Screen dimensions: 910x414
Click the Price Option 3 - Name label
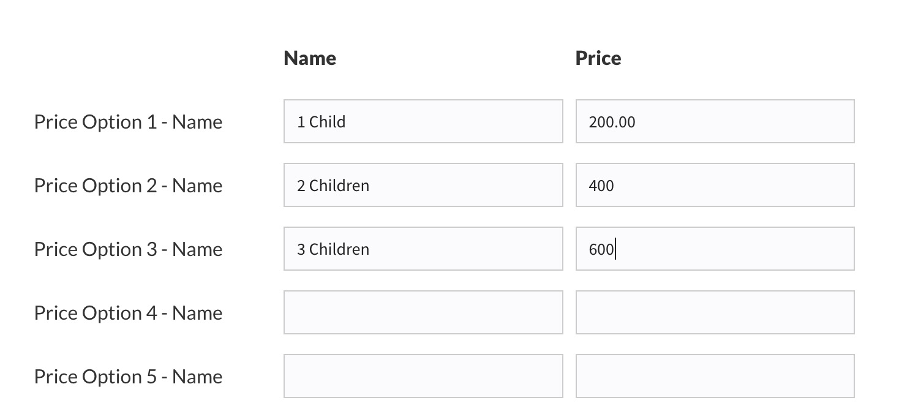tap(128, 249)
